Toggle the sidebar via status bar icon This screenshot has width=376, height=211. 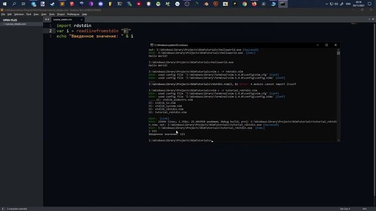pyautogui.click(x=4, y=209)
